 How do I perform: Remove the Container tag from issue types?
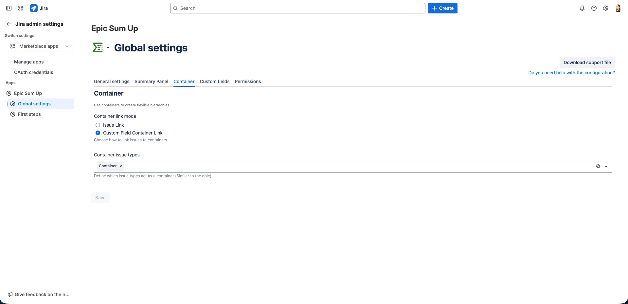click(121, 166)
